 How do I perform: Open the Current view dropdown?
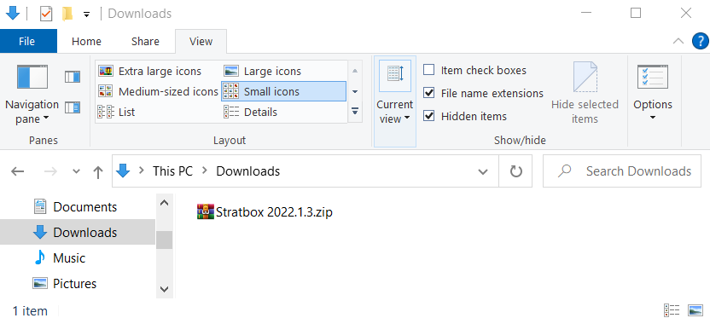point(395,102)
